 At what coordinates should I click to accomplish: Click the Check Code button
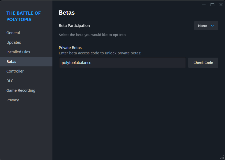tap(203, 63)
